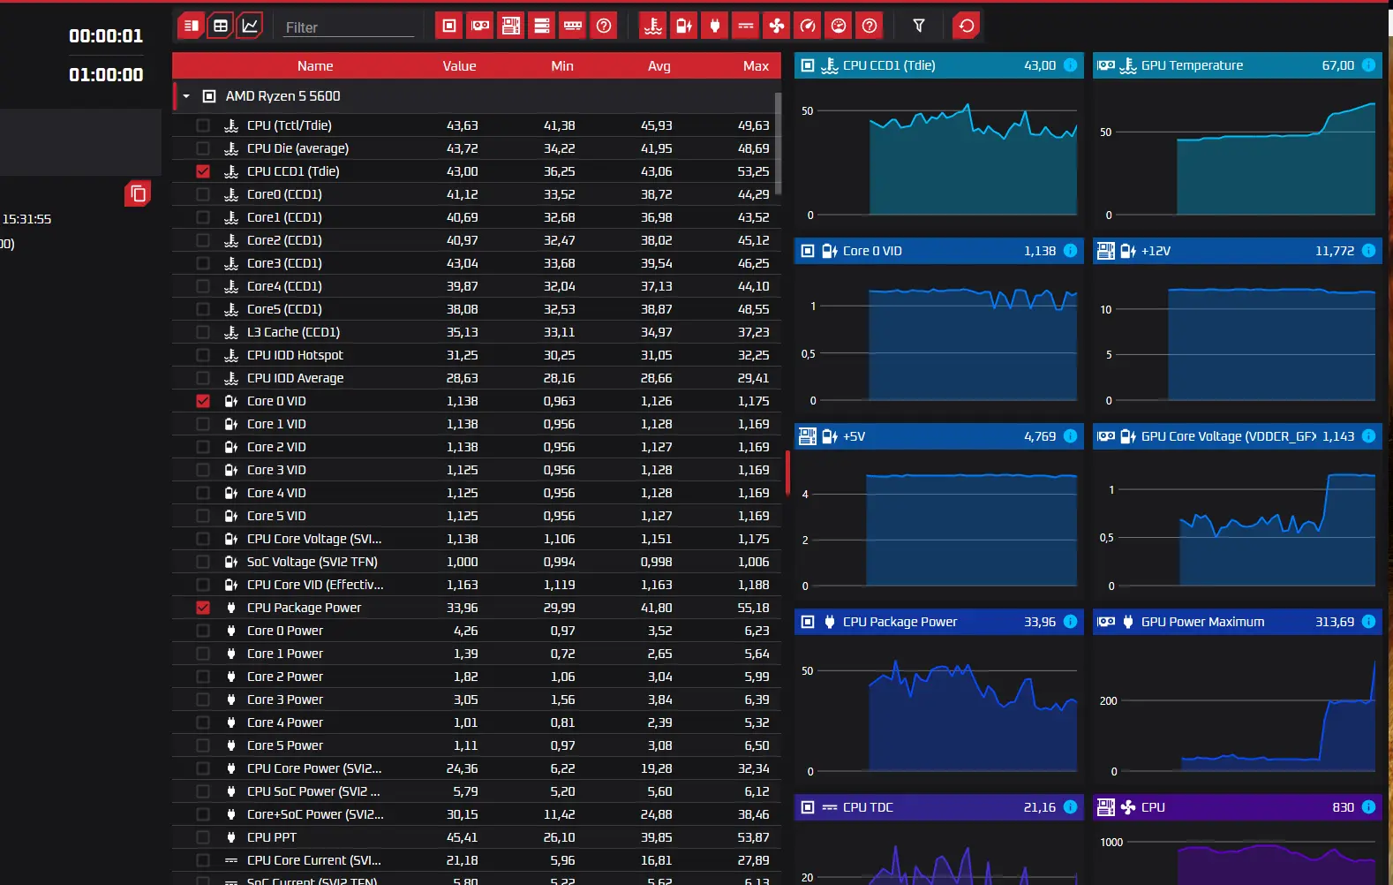
Task: Show only voltage sensors
Action: click(x=684, y=26)
